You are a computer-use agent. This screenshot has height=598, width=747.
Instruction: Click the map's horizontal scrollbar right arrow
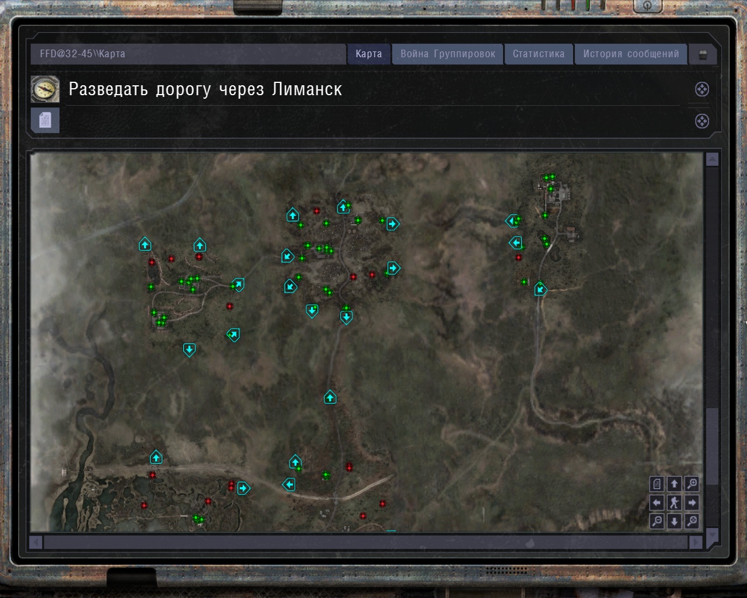pos(696,543)
